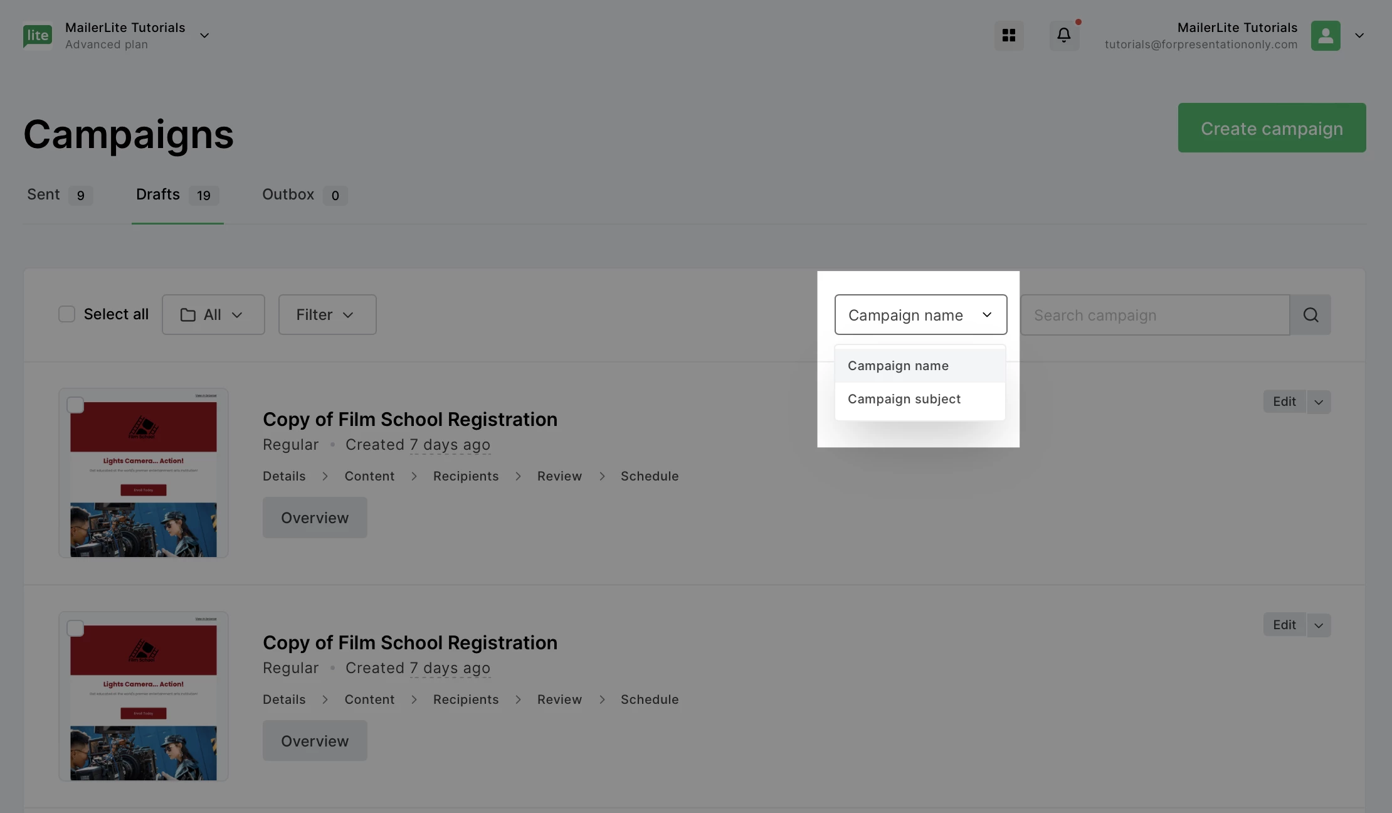Open the apps grid icon
This screenshot has height=813, width=1392.
tap(1009, 36)
